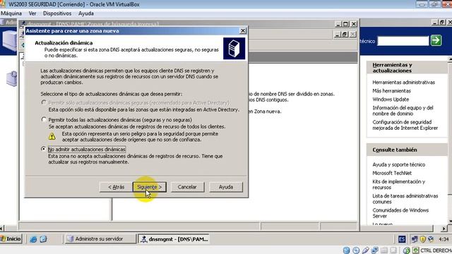This screenshot has width=452, height=254.
Task: Click the DNS server icon in wizard header
Action: pyautogui.click(x=234, y=49)
